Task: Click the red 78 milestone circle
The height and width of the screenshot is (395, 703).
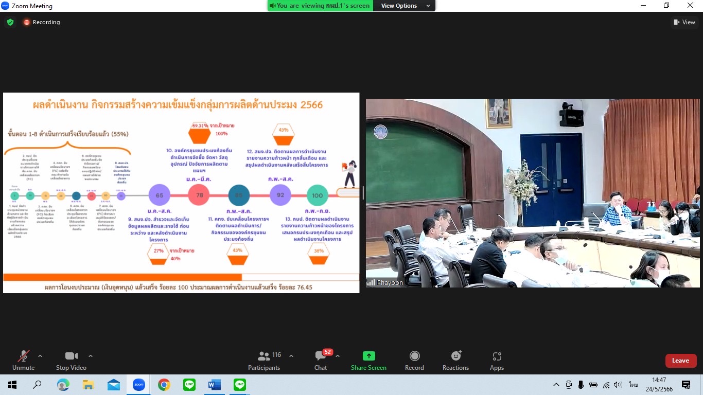Action: coord(199,195)
